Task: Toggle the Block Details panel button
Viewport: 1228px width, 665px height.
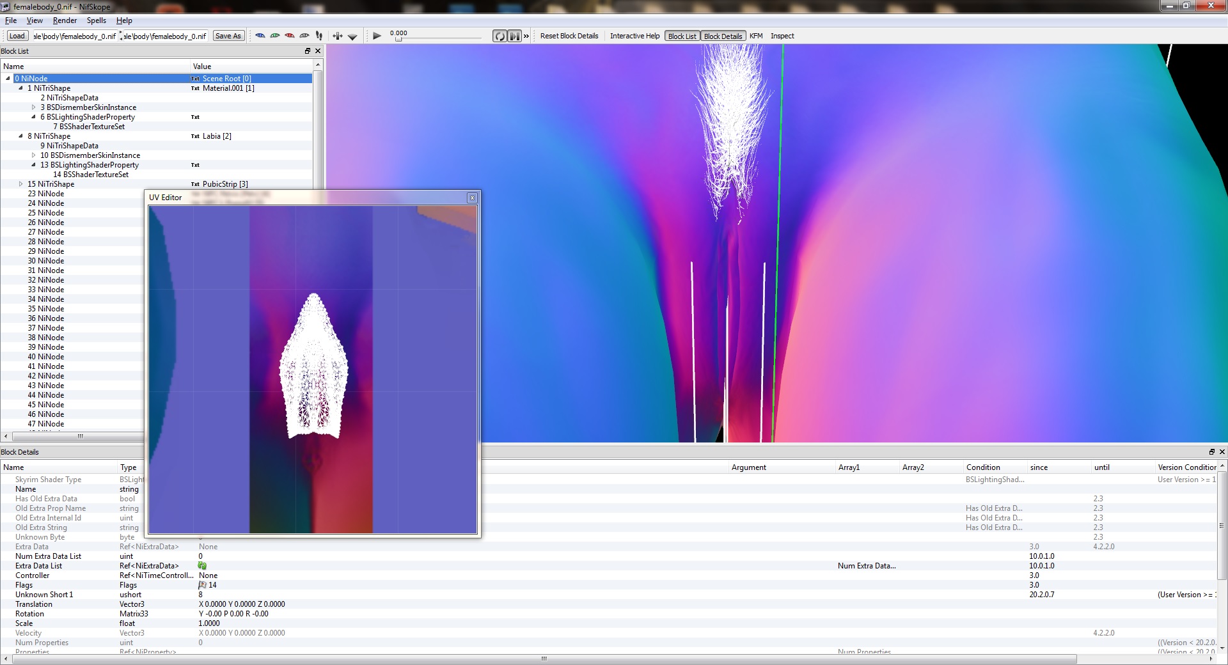Action: coord(723,36)
